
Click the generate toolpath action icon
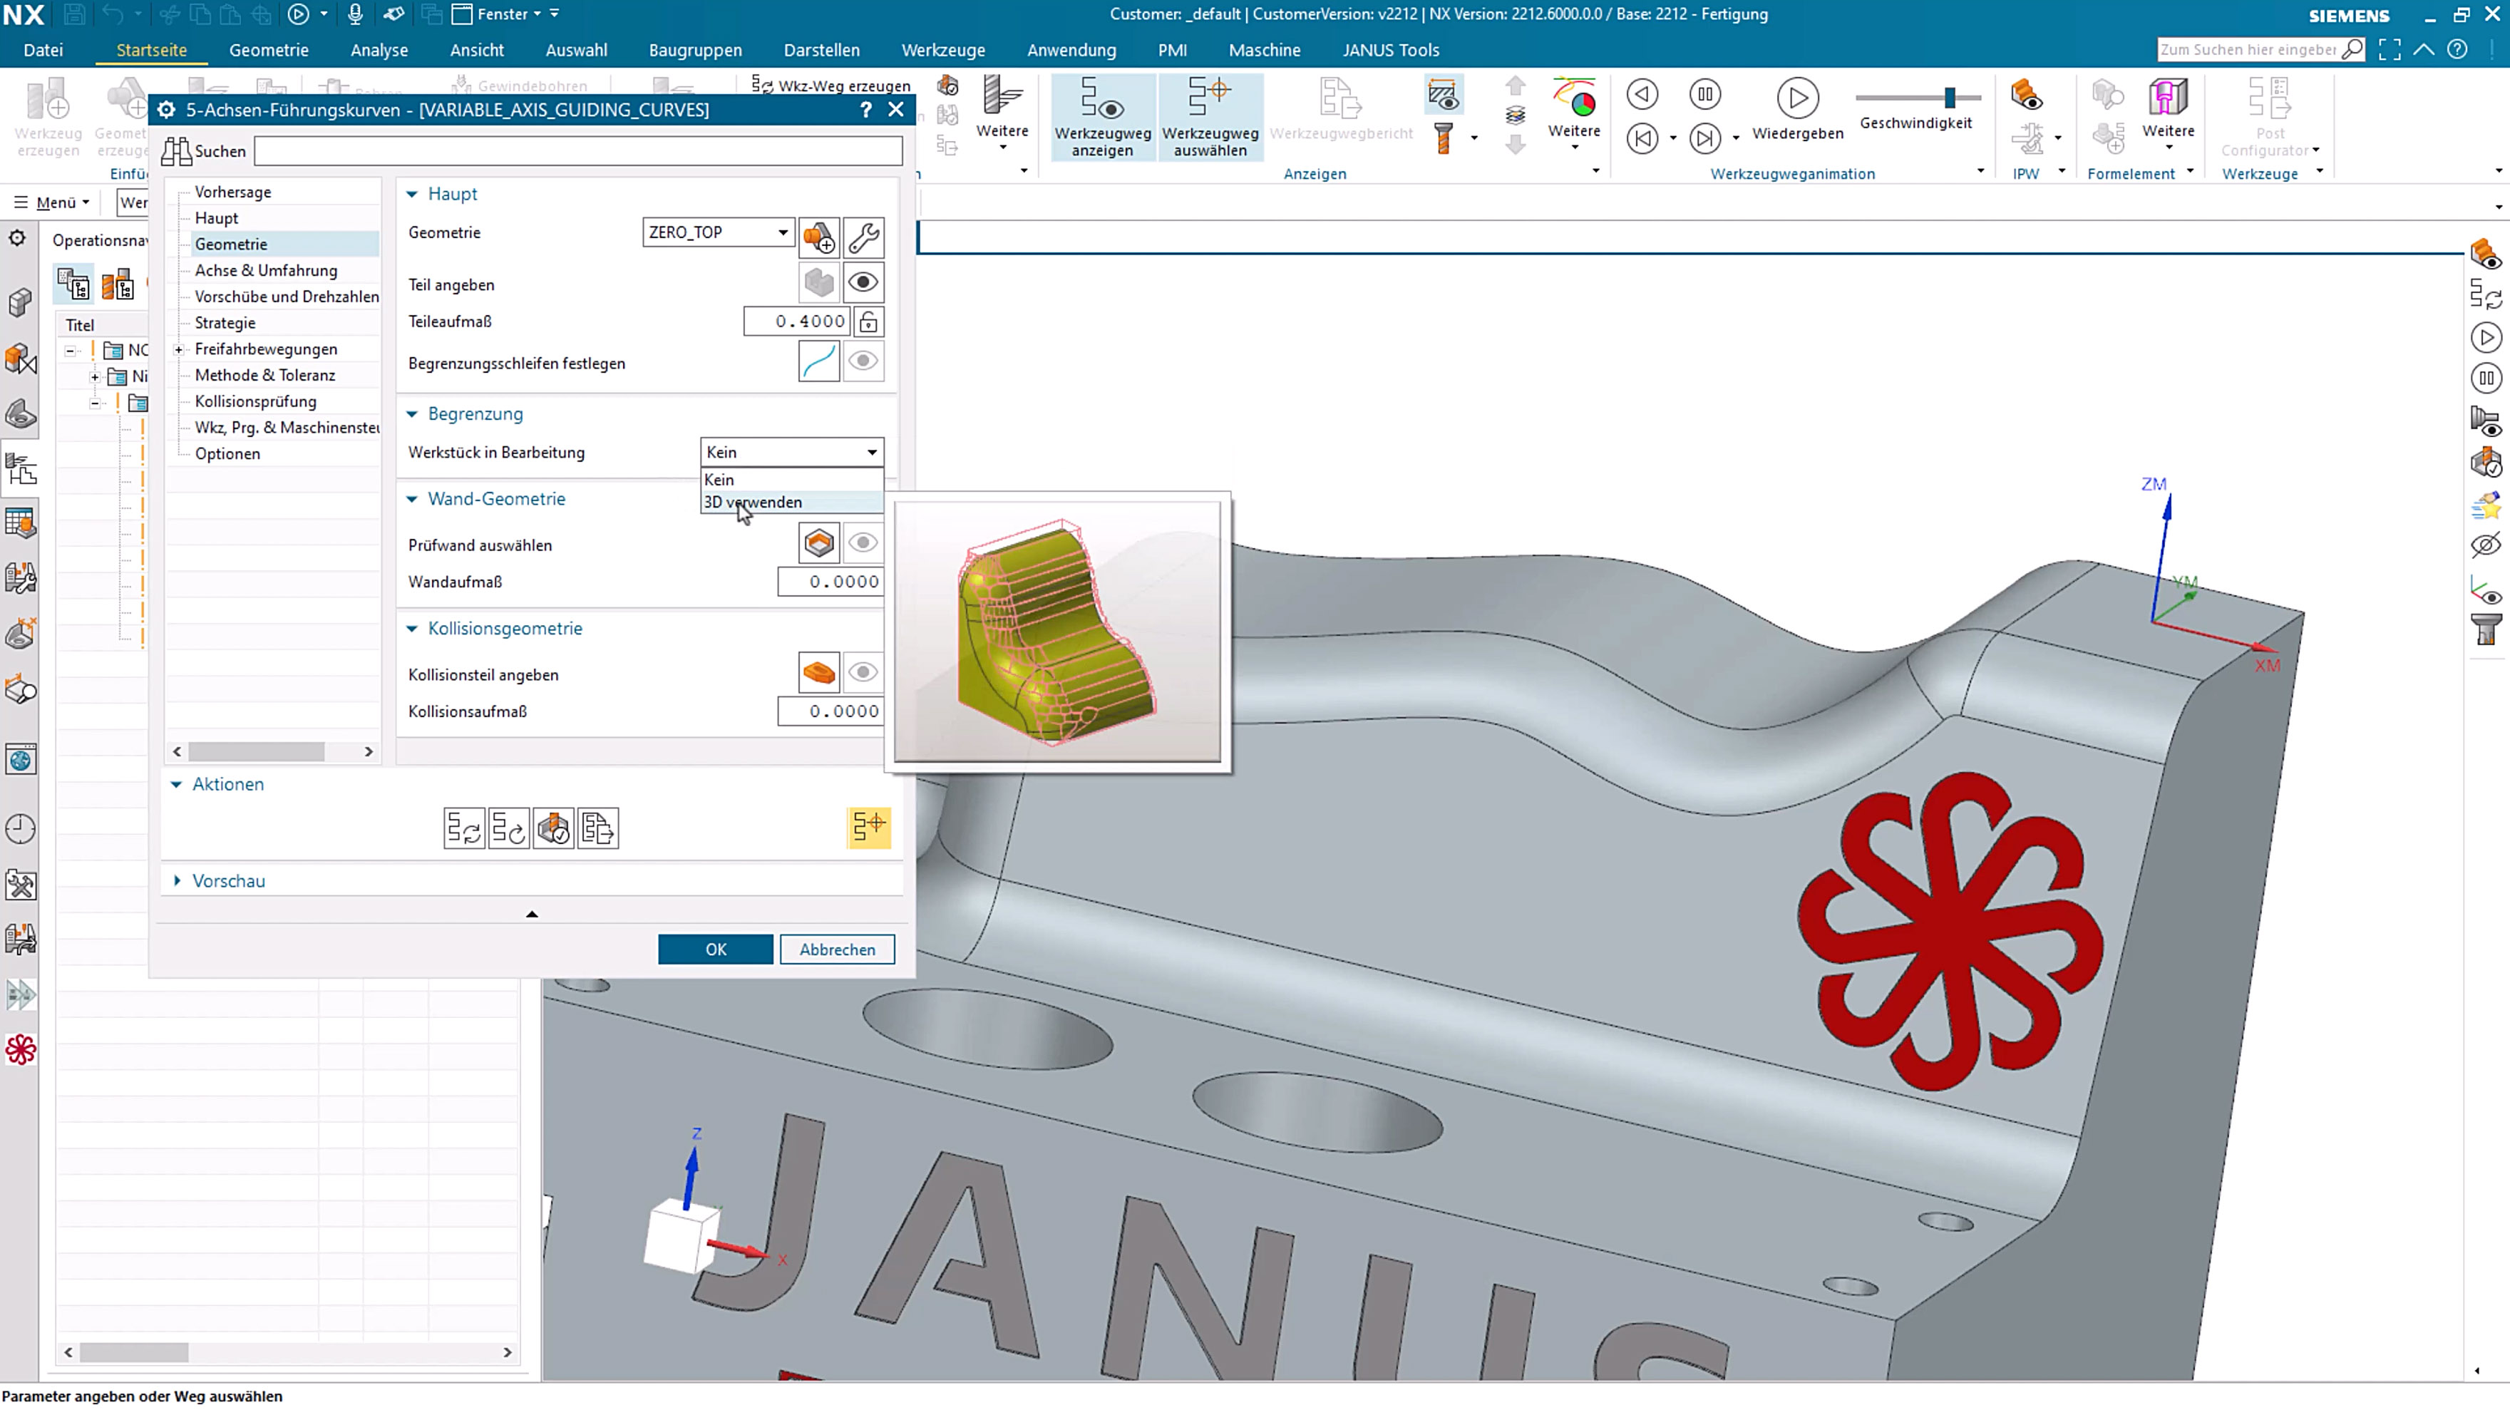pyautogui.click(x=464, y=829)
